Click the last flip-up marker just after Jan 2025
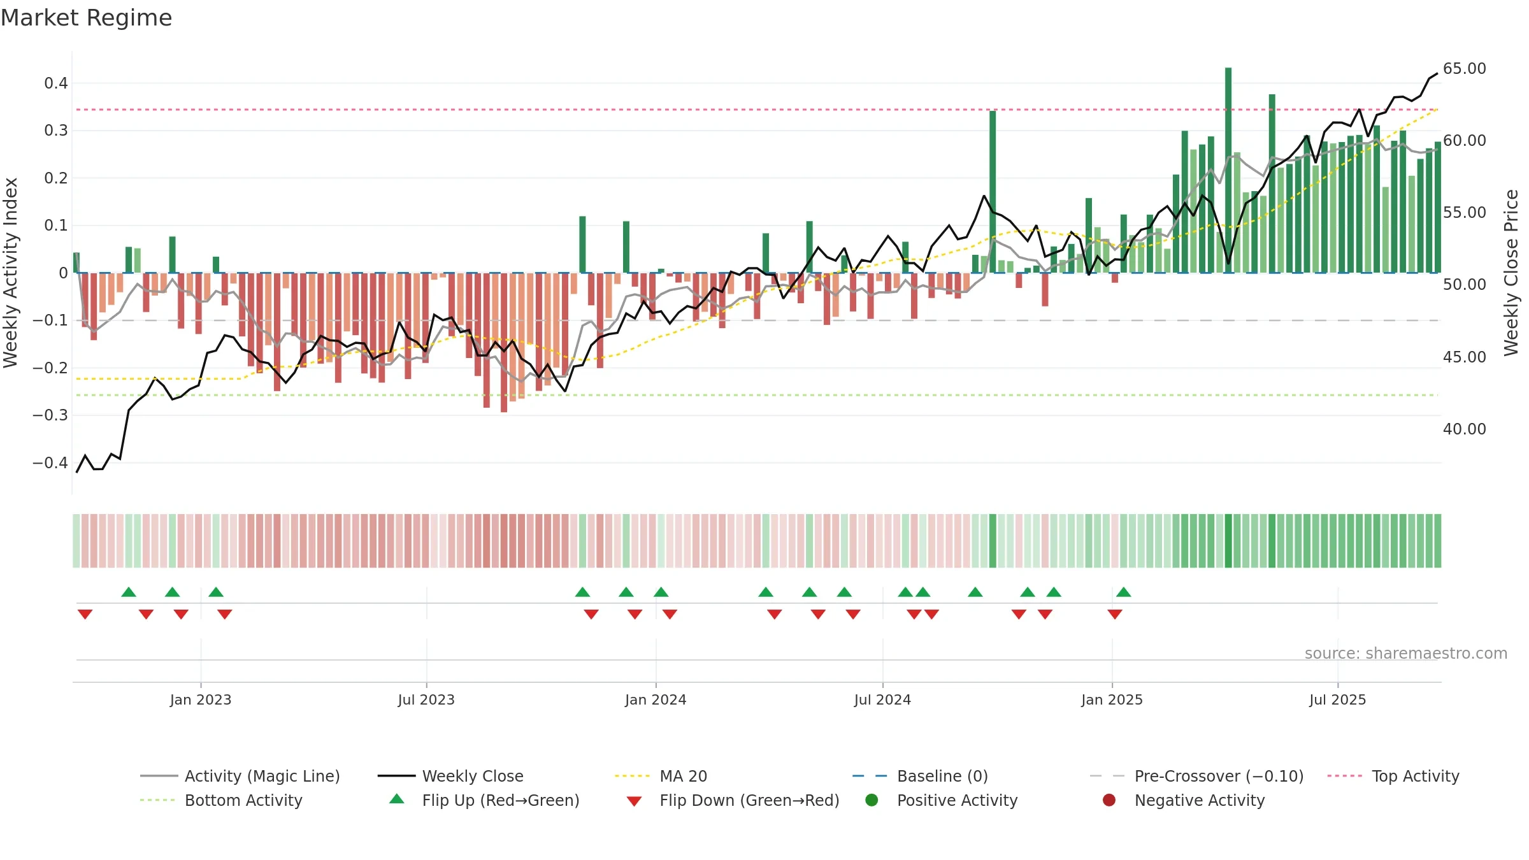The width and height of the screenshot is (1529, 860). 1124,592
